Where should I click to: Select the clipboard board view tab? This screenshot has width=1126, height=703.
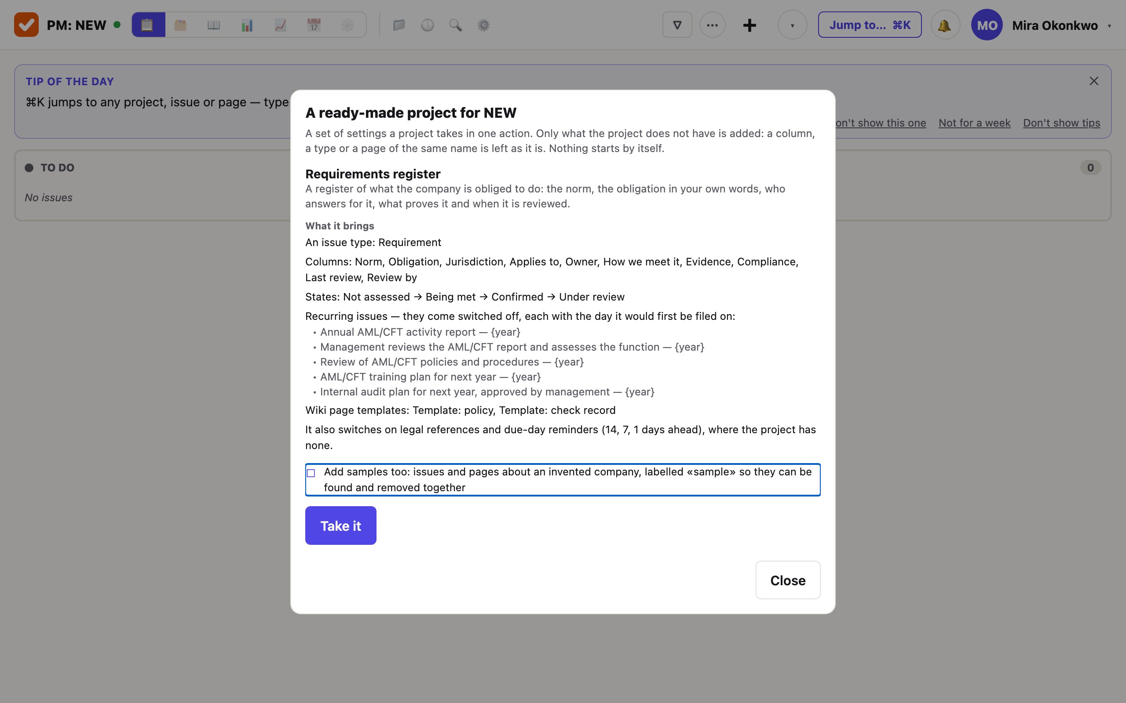pos(148,25)
